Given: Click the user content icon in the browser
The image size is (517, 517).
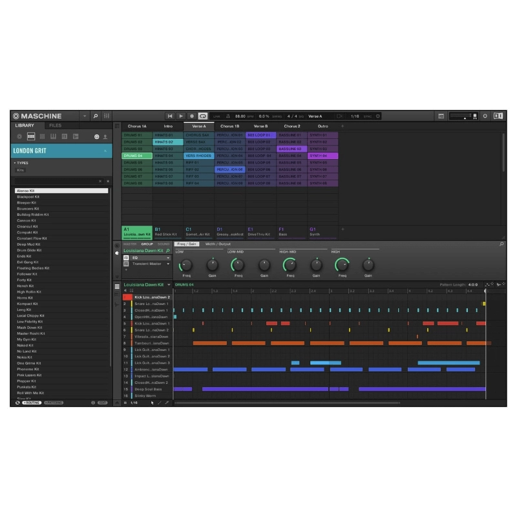Looking at the screenshot, I should coord(106,137).
